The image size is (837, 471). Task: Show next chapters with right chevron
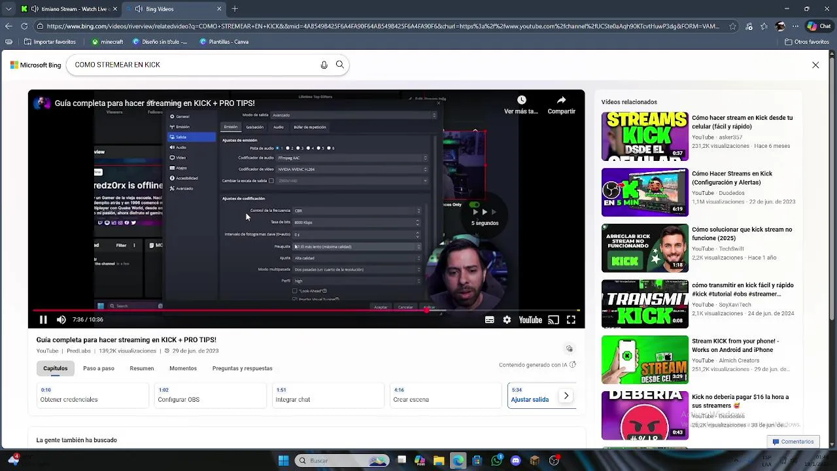tap(566, 396)
